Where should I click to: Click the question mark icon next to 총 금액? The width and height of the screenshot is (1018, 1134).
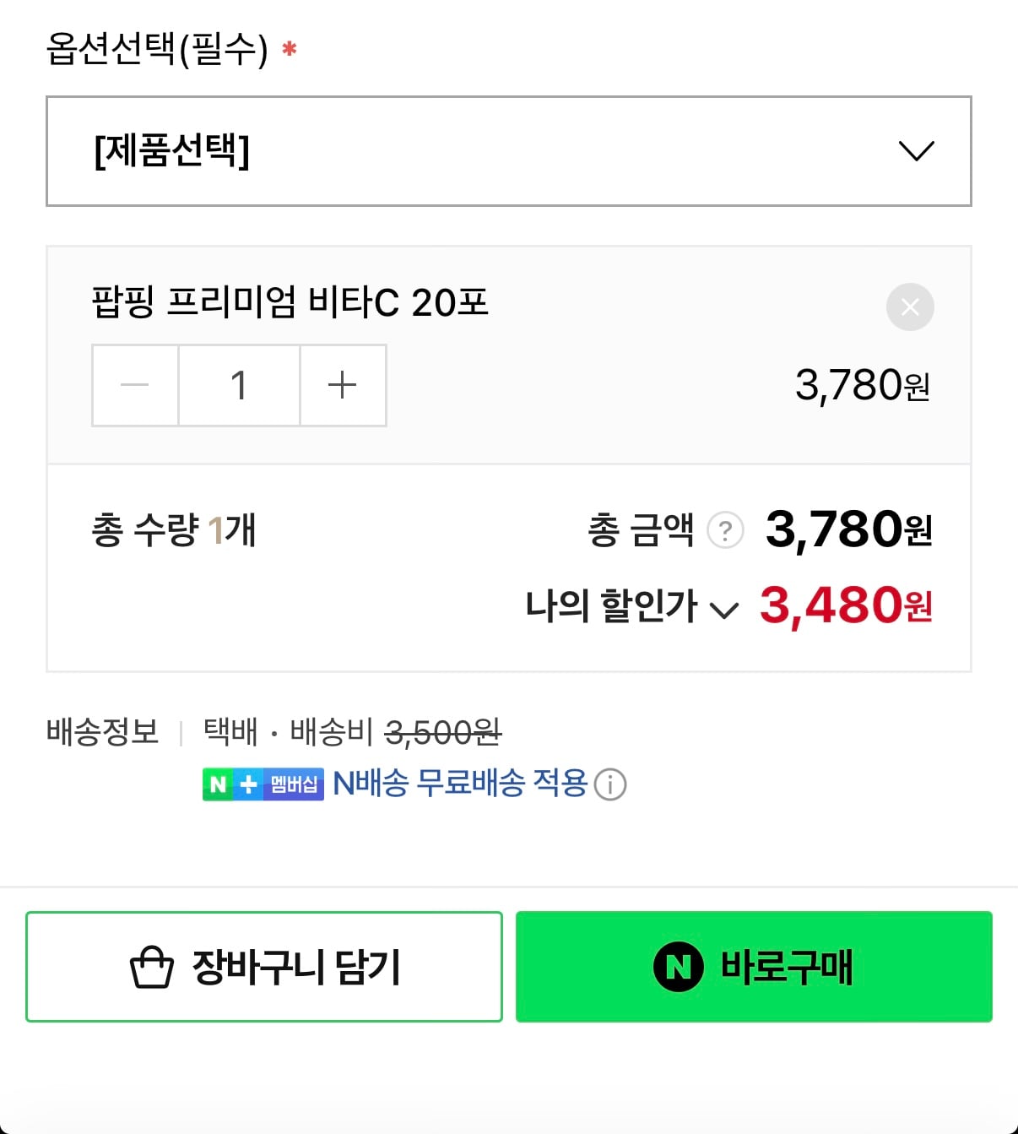point(724,531)
